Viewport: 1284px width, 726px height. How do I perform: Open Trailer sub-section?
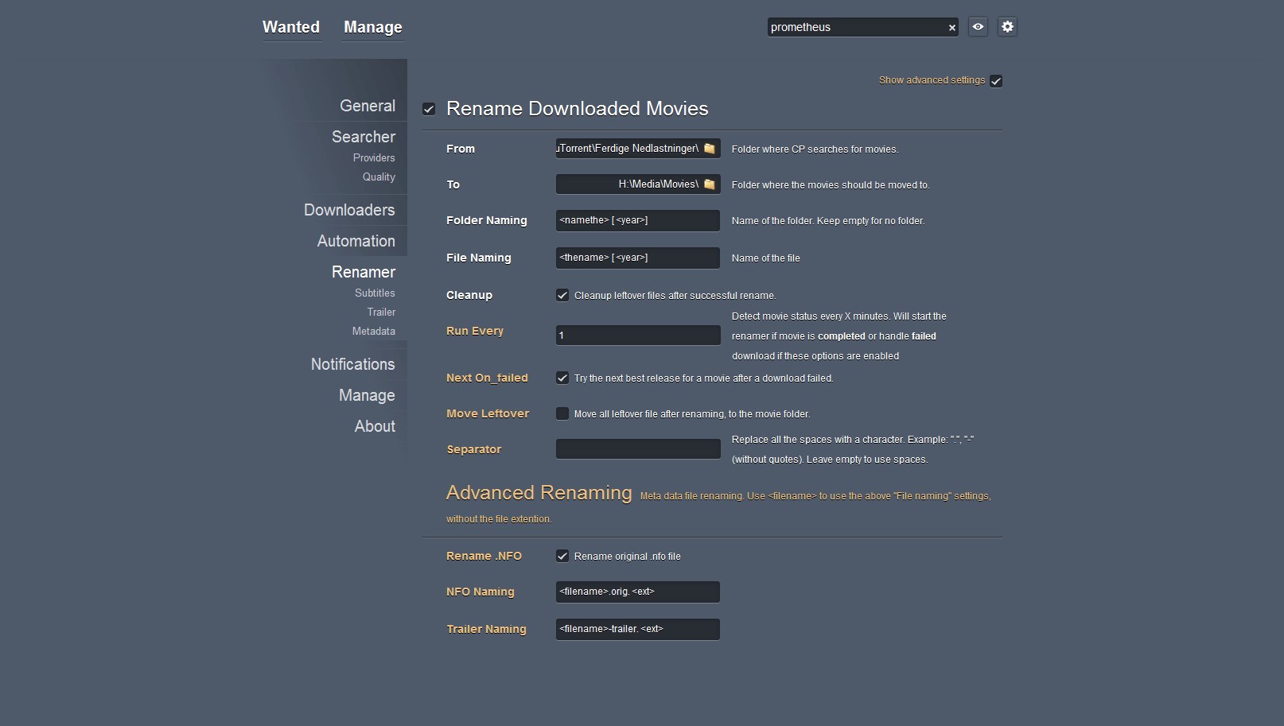381,312
